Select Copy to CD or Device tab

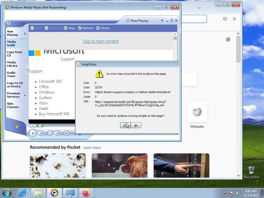coord(16,85)
